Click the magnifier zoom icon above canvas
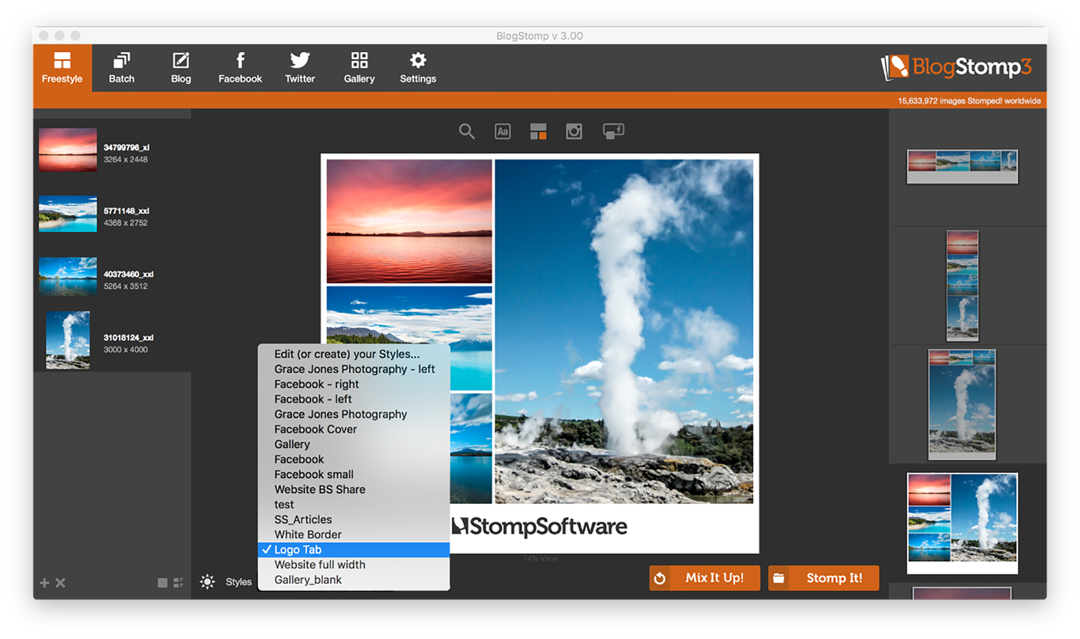1080x639 pixels. pos(466,131)
